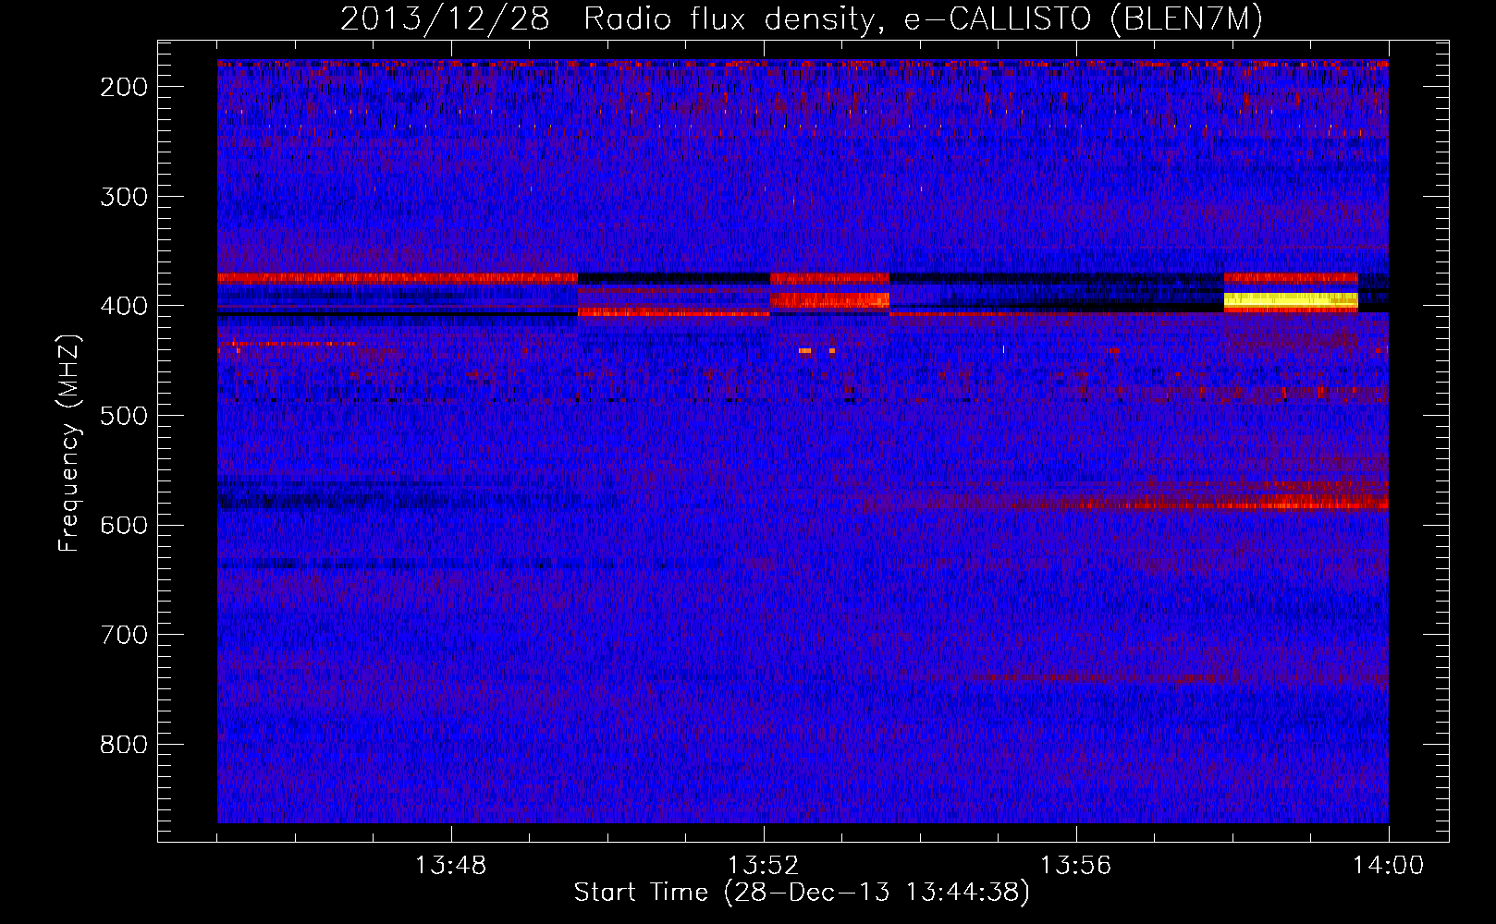This screenshot has height=924, width=1496.
Task: Click the 400 frequency tick label
Action: (123, 306)
